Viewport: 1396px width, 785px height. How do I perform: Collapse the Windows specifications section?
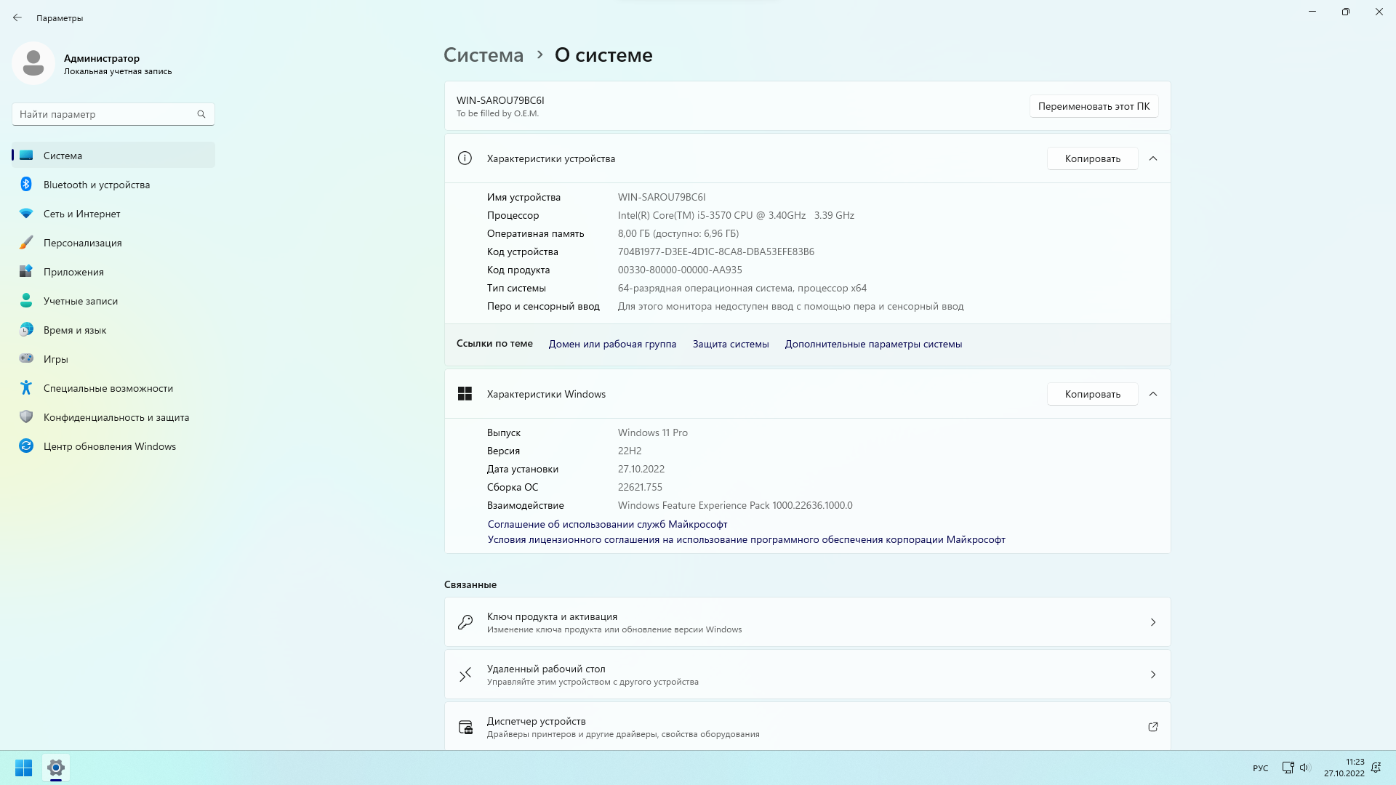point(1152,394)
